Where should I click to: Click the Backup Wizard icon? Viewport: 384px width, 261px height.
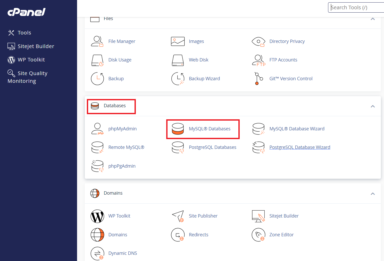[x=178, y=79]
